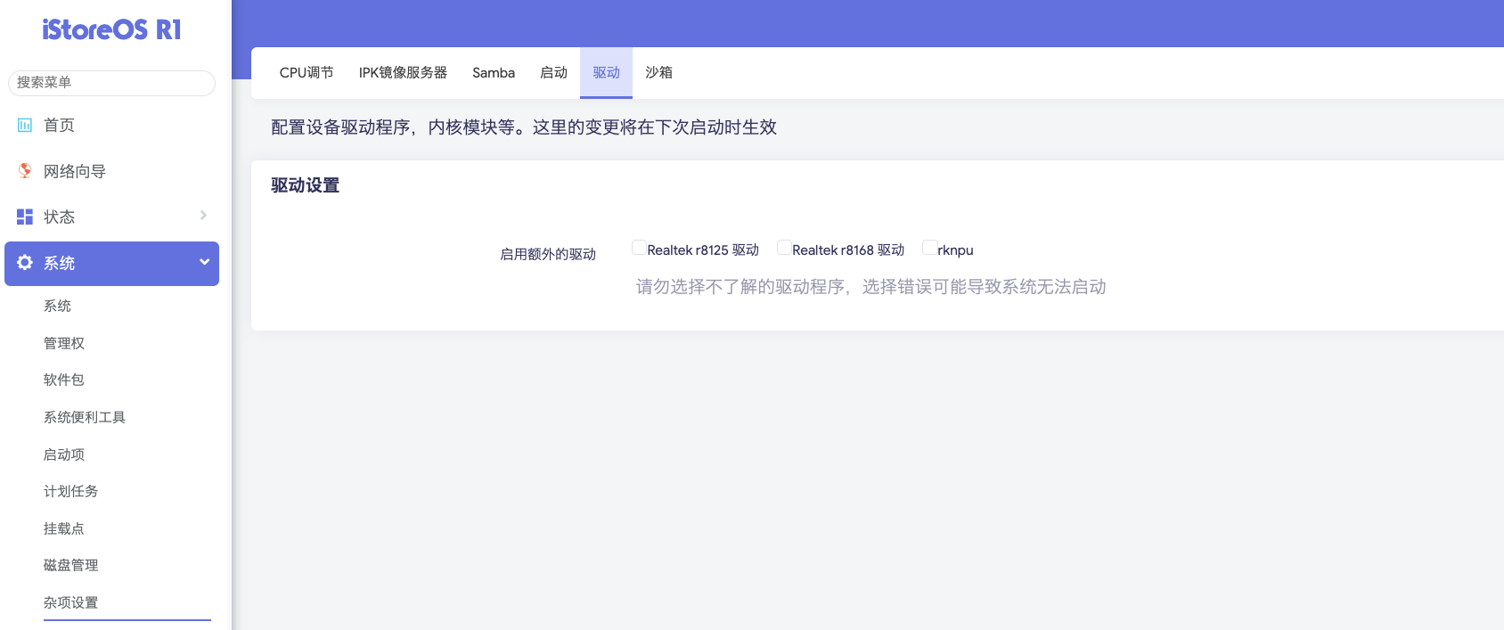Go to 磁盘管理 page
This screenshot has height=630, width=1504.
(x=71, y=565)
